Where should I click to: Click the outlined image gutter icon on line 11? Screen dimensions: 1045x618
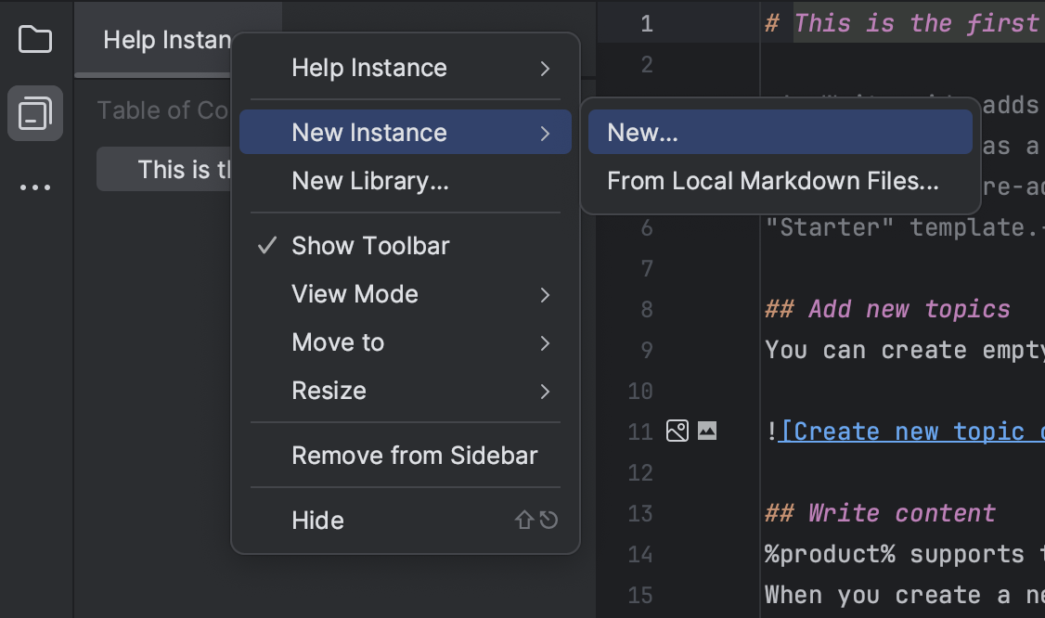pos(677,431)
